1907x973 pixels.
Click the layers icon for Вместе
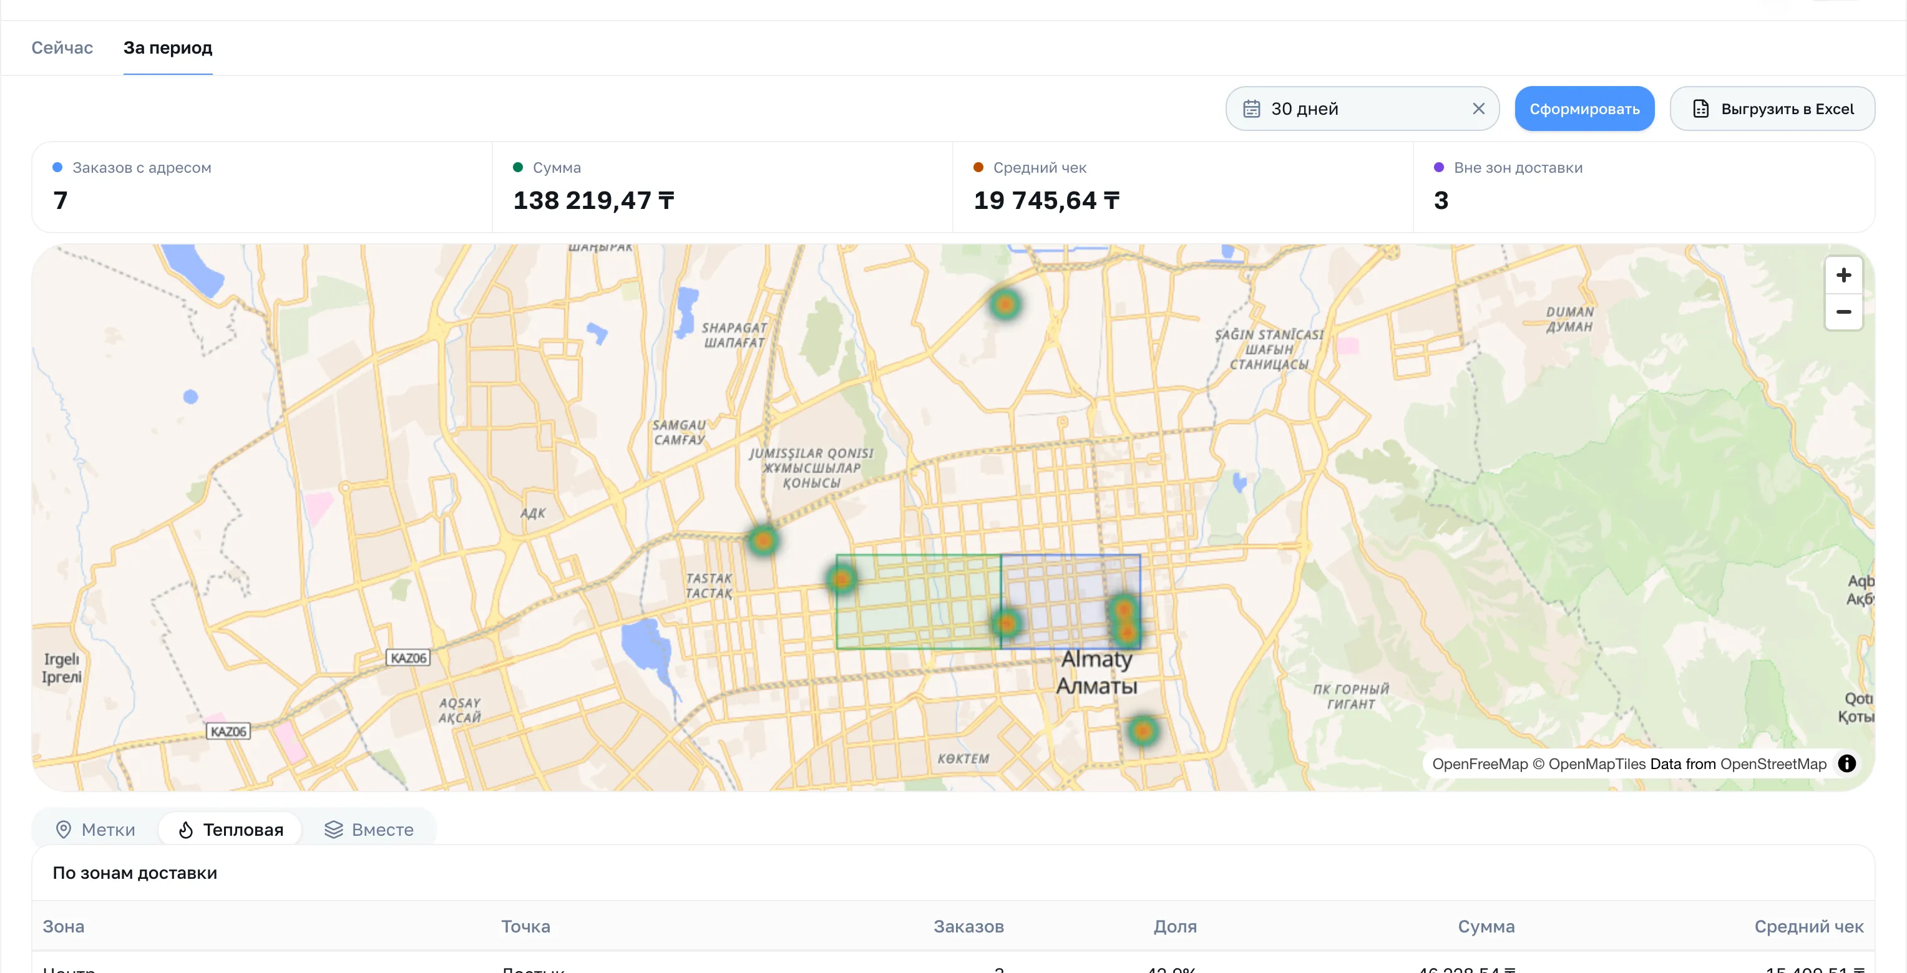coord(334,830)
